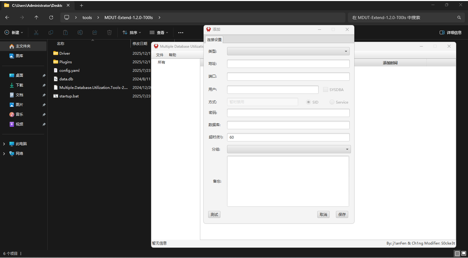The width and height of the screenshot is (468, 258).
Task: Select the Driver folder
Action: 65,53
